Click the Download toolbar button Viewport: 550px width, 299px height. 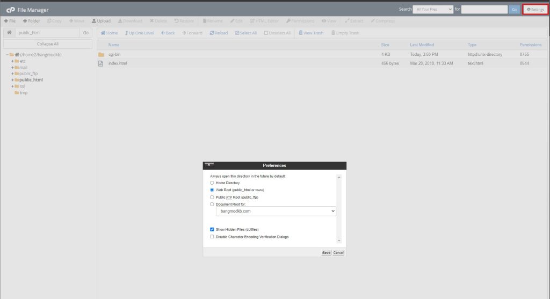pyautogui.click(x=130, y=21)
